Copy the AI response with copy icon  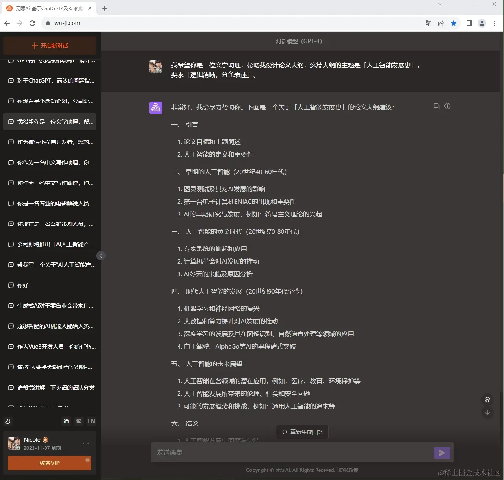pos(437,106)
